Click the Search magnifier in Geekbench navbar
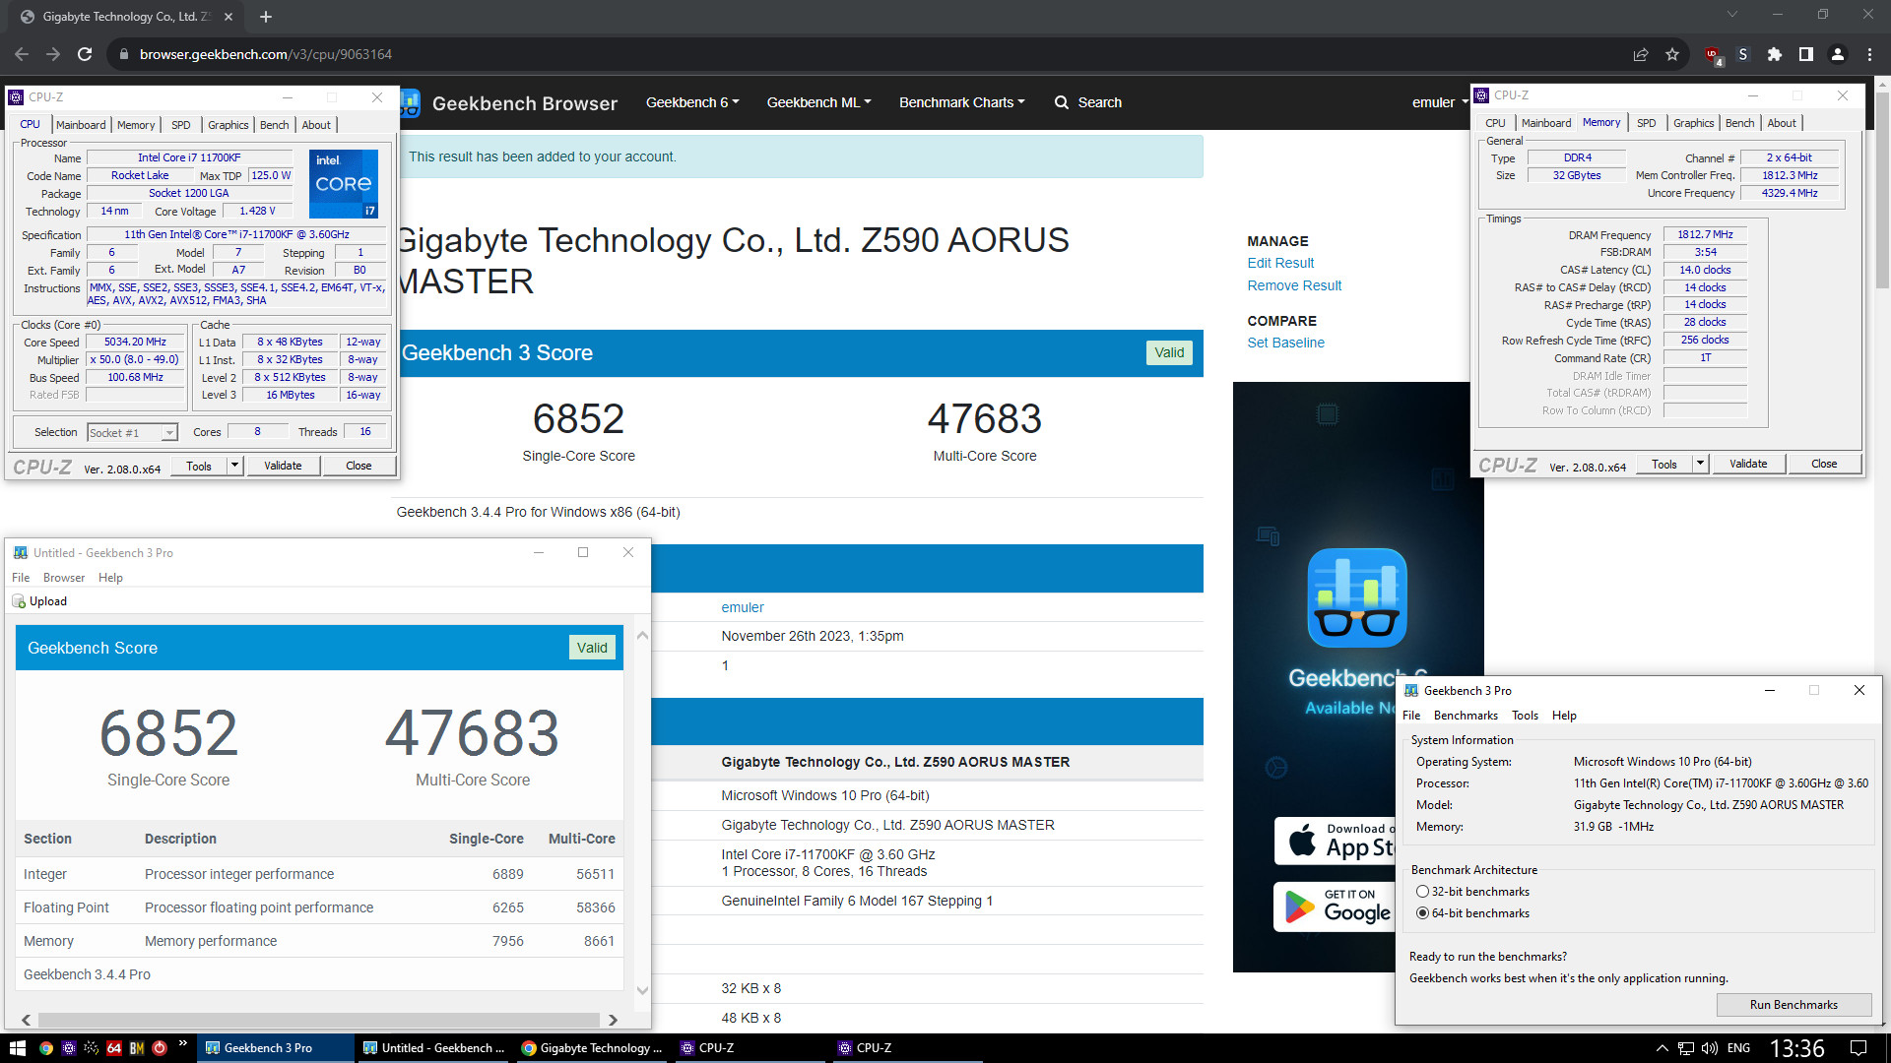This screenshot has height=1063, width=1891. 1062,102
